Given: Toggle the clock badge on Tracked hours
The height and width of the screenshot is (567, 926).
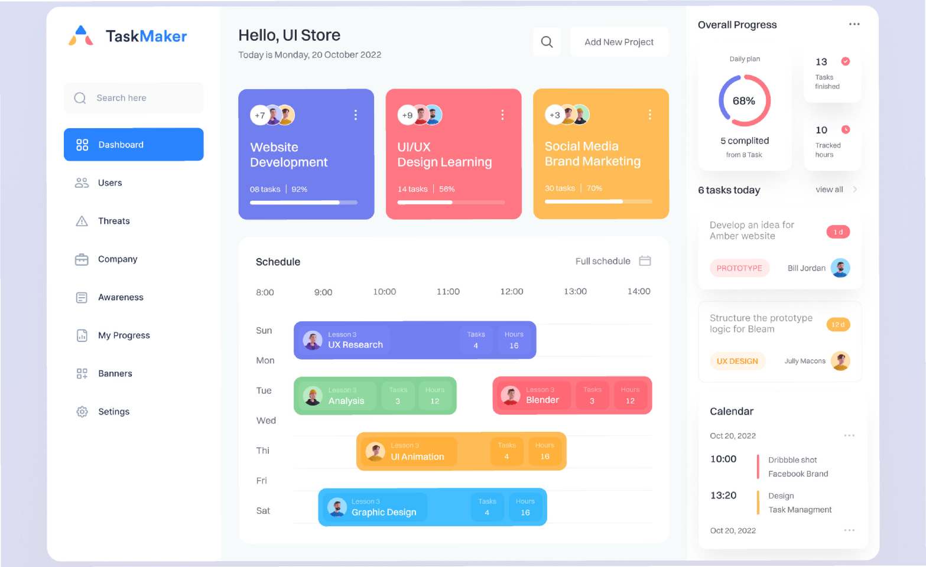Looking at the screenshot, I should point(845,130).
